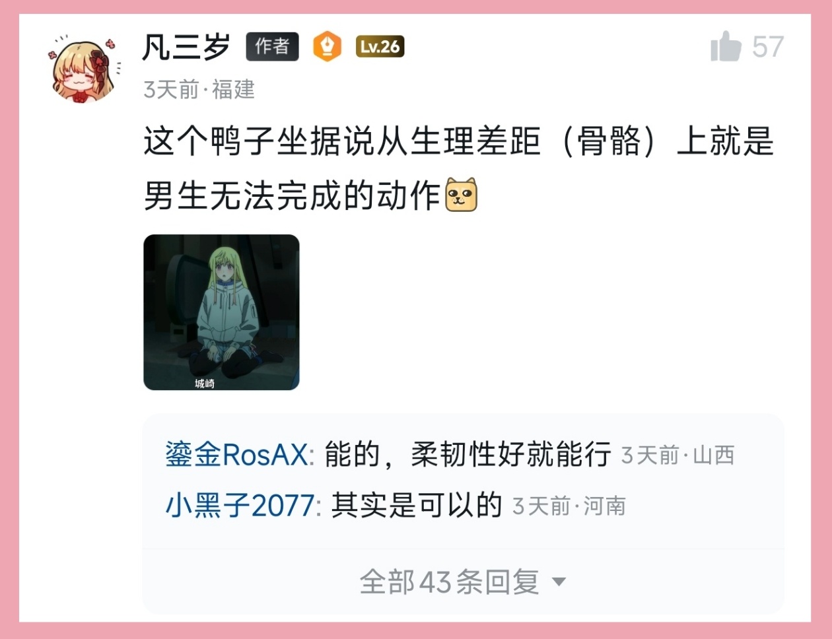The image size is (832, 639).
Task: Open the anime girl image thumbnail
Action: (x=221, y=312)
